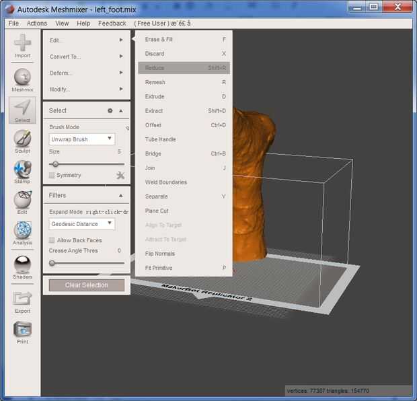Open the Actions menu
Image resolution: width=417 pixels, height=401 pixels.
point(37,24)
